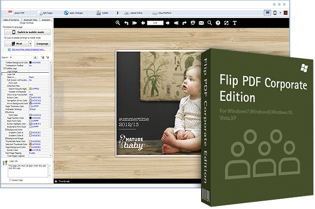Open the help question mark icon
This screenshot has width=315, height=209.
point(218,23)
